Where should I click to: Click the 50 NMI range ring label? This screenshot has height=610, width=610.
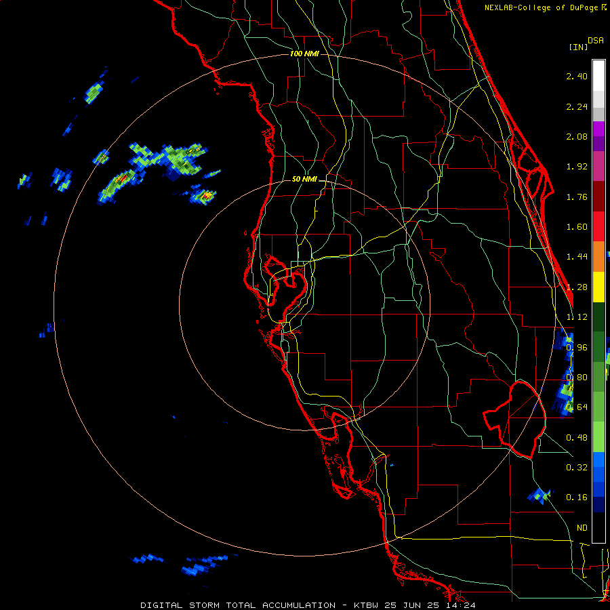(304, 179)
